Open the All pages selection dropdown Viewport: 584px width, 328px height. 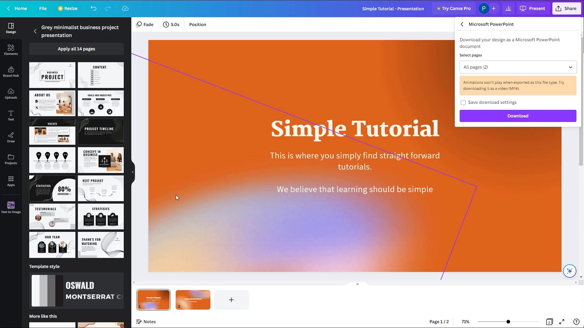click(x=518, y=67)
